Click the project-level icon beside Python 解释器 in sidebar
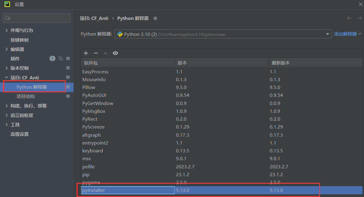The height and width of the screenshot is (197, 364). tap(68, 87)
